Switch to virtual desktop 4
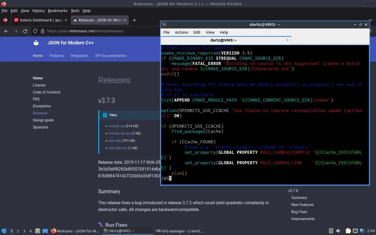 coord(31,231)
